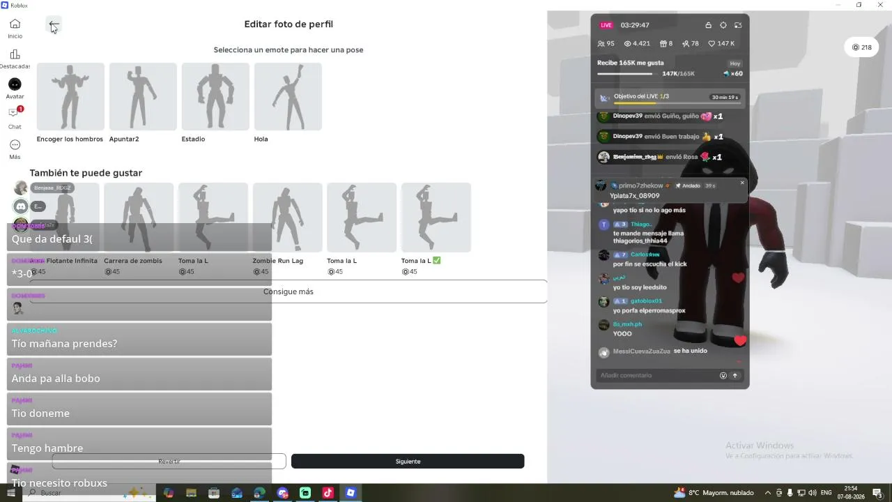Open the Windows Start menu
The image size is (892, 502).
[10, 493]
